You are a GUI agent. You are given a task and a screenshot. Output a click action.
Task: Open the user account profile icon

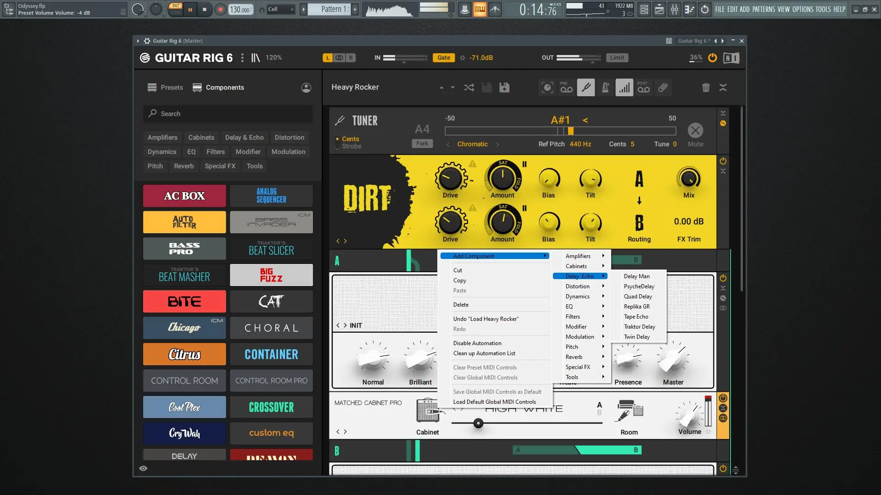tap(306, 88)
